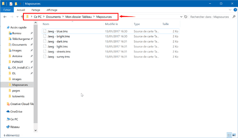Expand the chevron after Ce PC breadcrumb
Viewport: 238px width, 138px height.
tap(44, 17)
